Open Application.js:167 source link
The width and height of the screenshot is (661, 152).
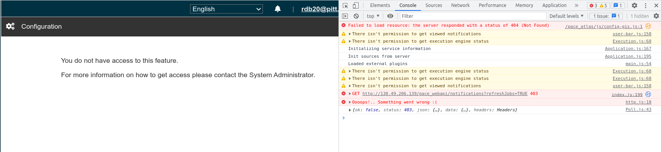(628, 49)
